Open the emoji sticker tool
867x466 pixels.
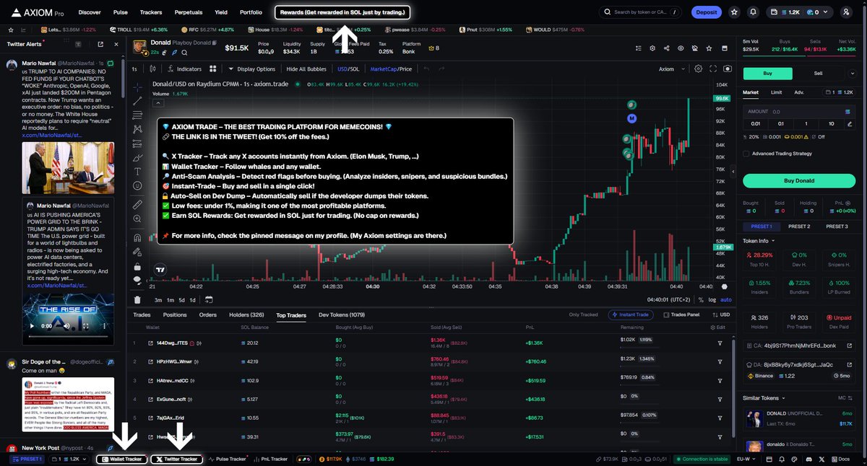pyautogui.click(x=137, y=185)
